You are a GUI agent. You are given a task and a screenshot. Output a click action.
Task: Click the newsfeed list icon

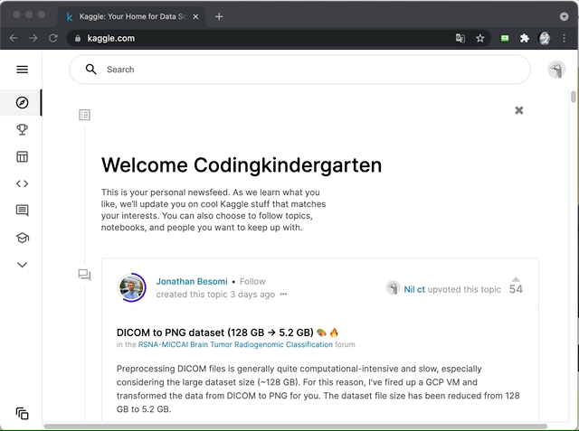tap(84, 115)
